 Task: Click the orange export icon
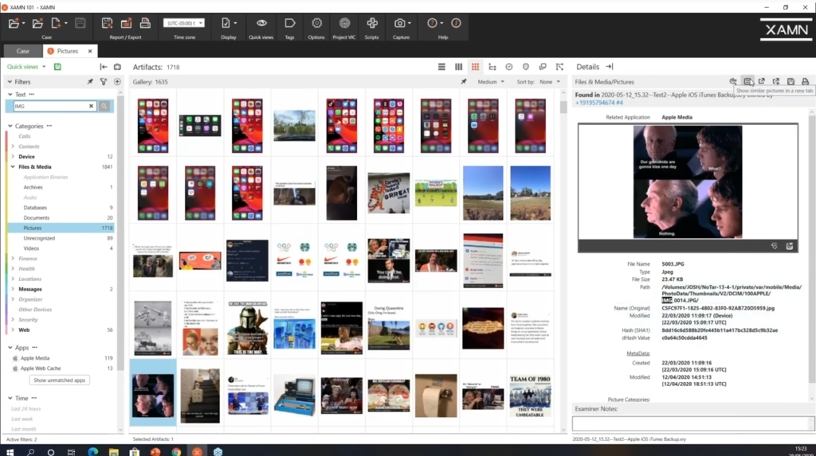point(126,23)
